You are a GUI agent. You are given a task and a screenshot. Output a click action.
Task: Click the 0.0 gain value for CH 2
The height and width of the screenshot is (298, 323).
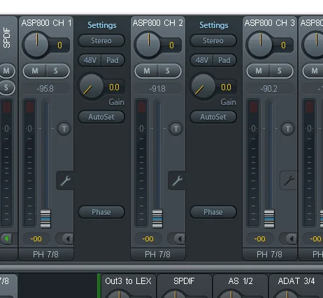click(226, 87)
